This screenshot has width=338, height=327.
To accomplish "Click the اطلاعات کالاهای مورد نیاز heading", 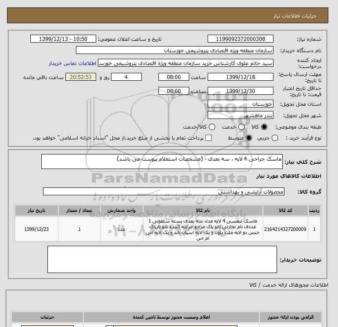I will click(x=289, y=176).
